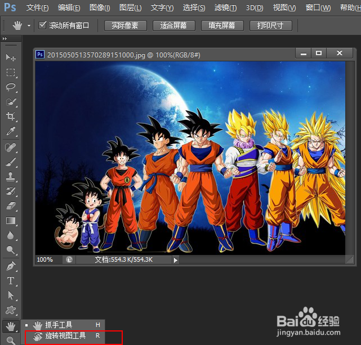Select the Blur tool

[x=11, y=235]
